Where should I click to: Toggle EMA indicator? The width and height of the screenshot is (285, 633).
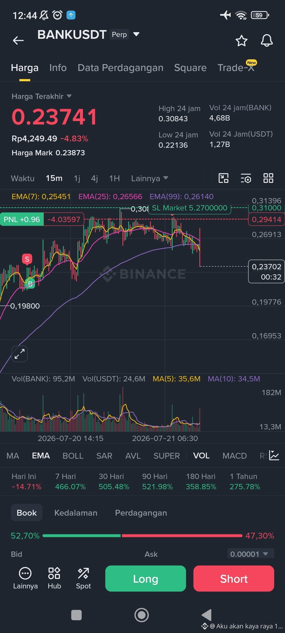(41, 456)
